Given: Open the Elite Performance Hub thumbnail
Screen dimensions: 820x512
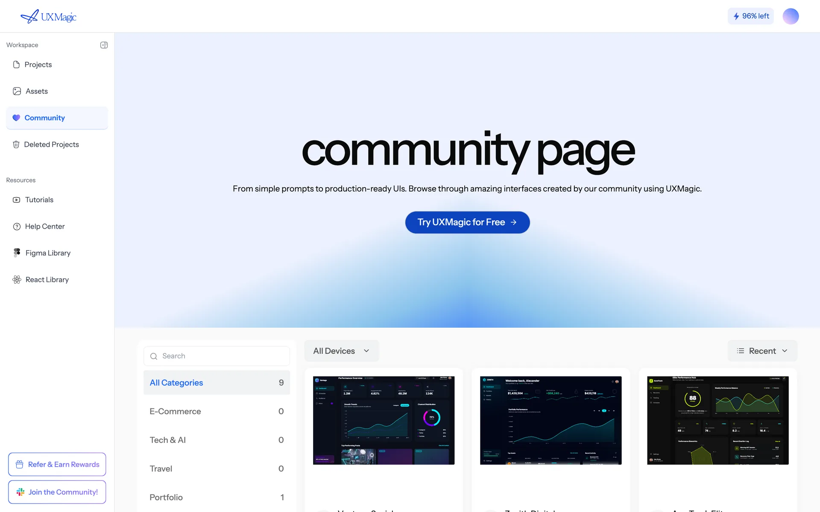Looking at the screenshot, I should (x=717, y=420).
